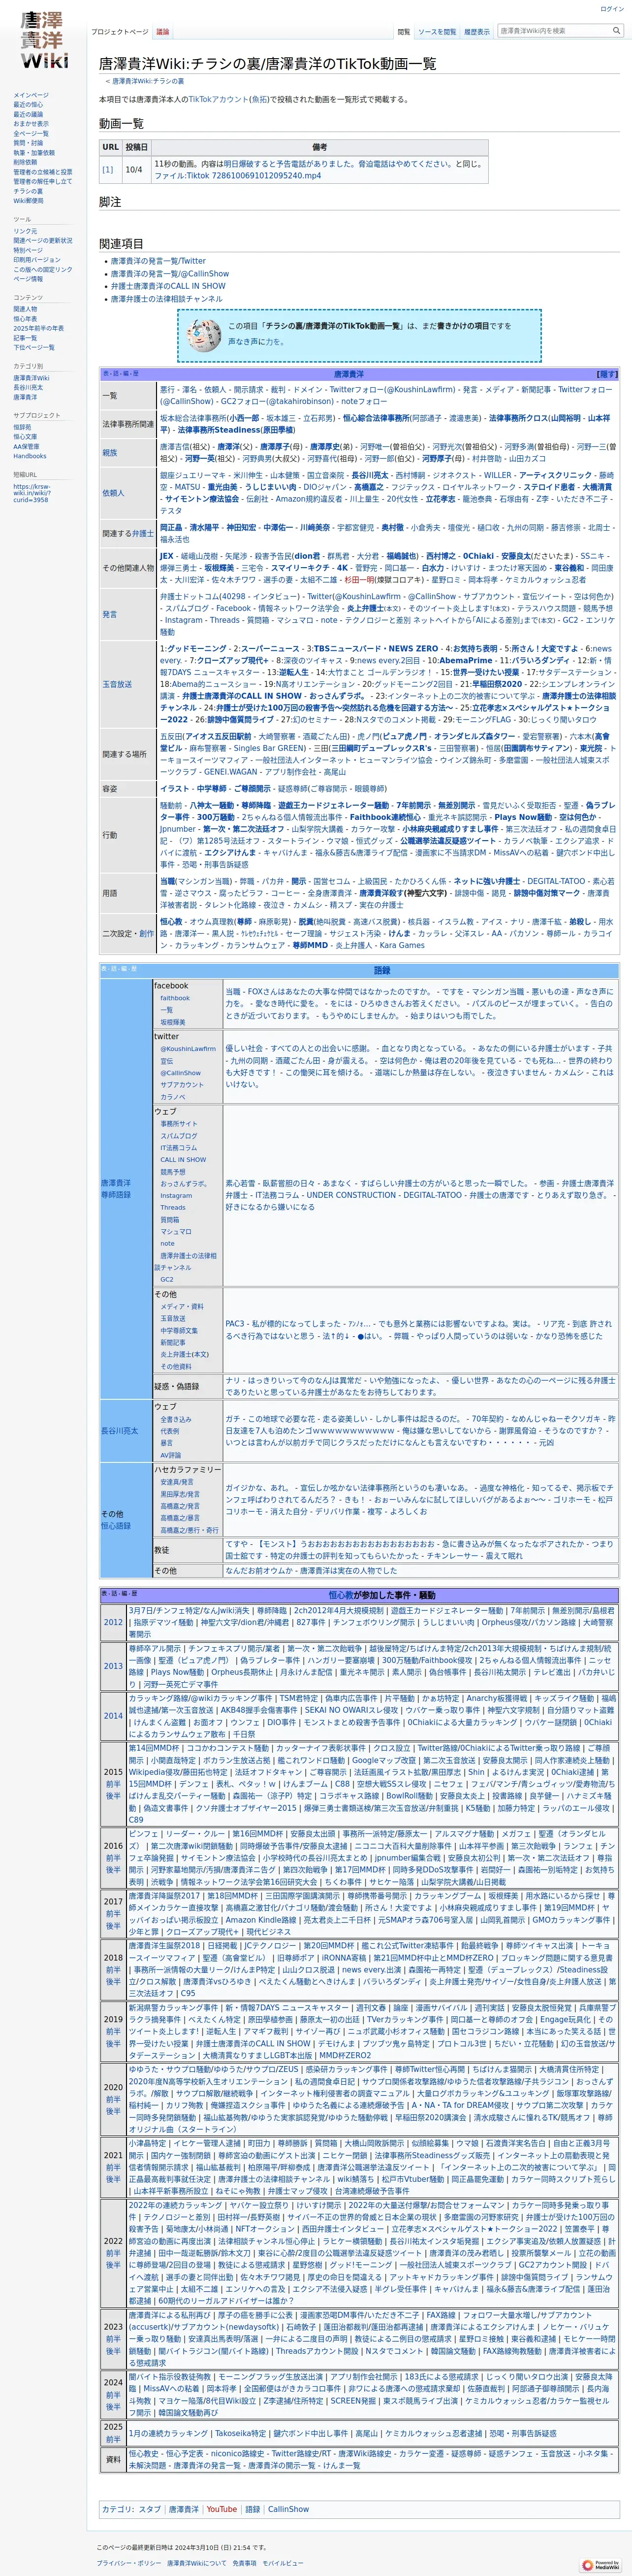Click the 唐澤貴洋Wiki logo
The image size is (632, 2576).
point(45,40)
